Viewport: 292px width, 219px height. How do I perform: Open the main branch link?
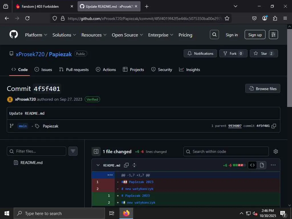[x=23, y=126]
